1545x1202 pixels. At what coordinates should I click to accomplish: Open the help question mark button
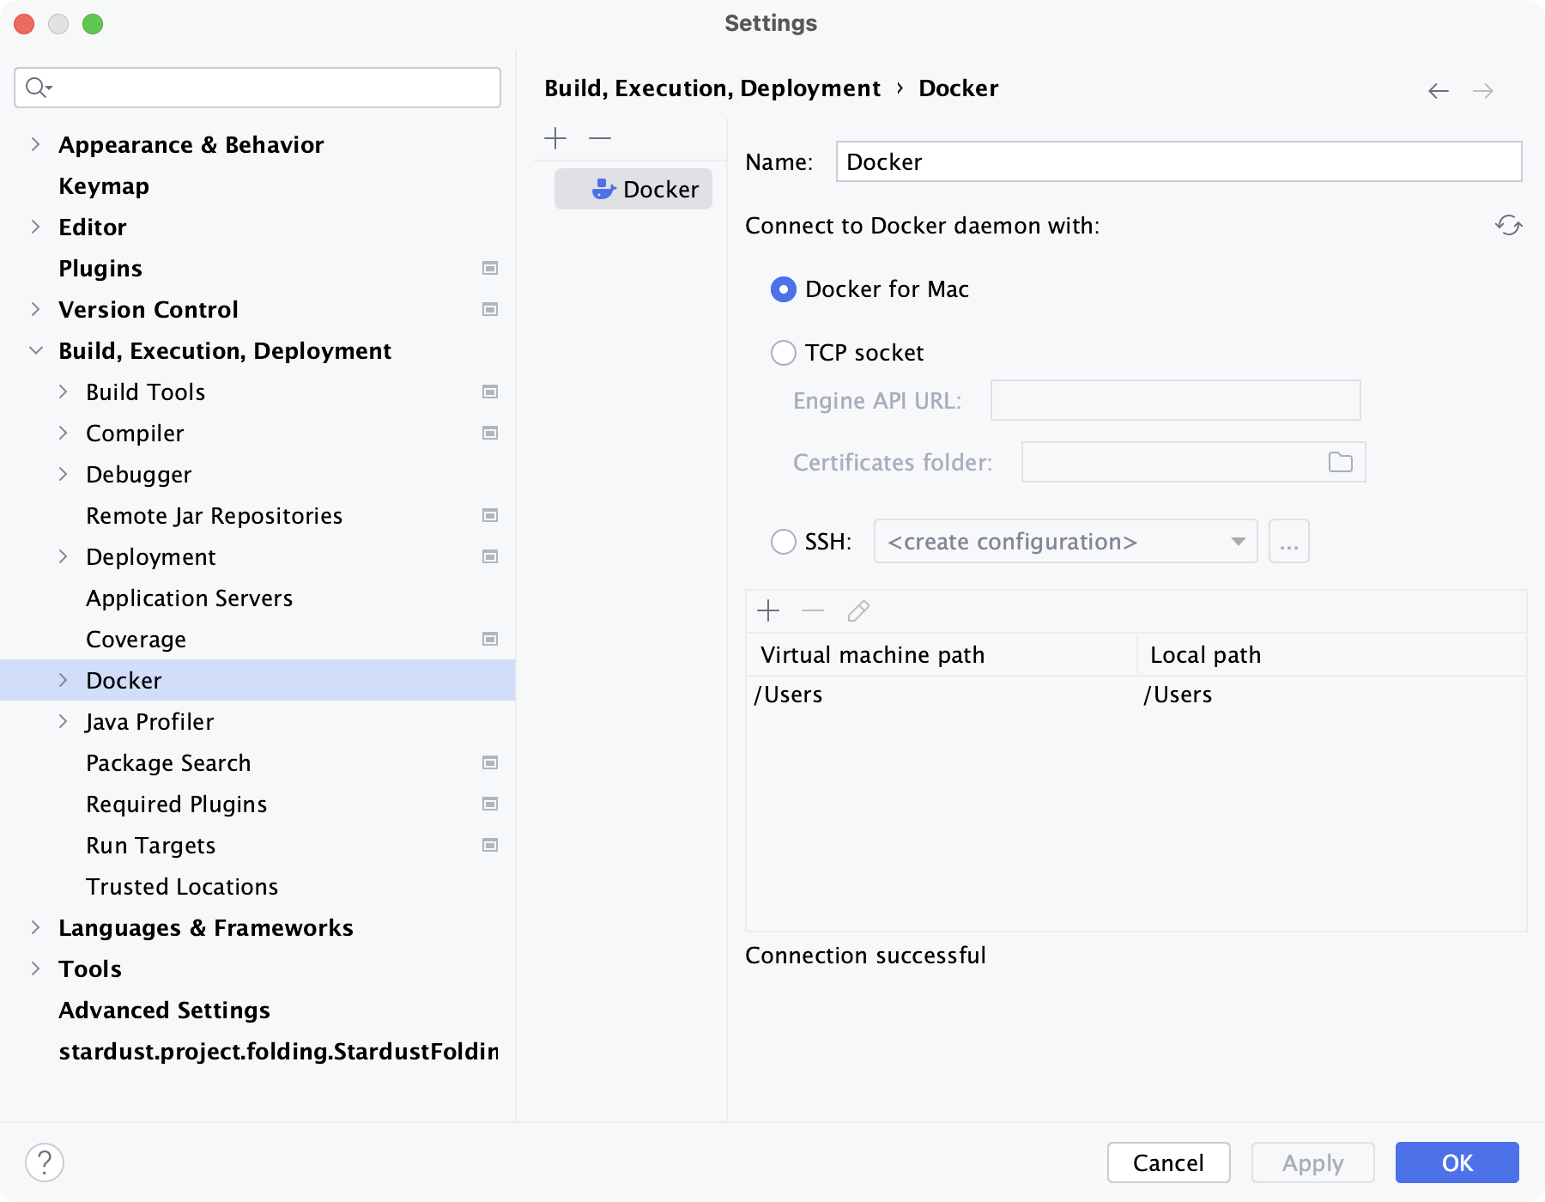coord(45,1163)
